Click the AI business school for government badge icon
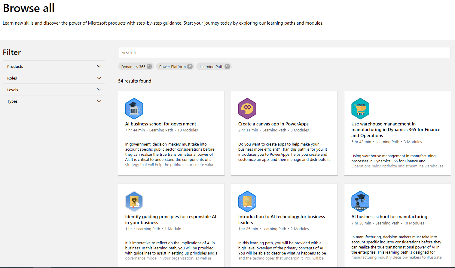This screenshot has width=455, height=268. point(134,109)
